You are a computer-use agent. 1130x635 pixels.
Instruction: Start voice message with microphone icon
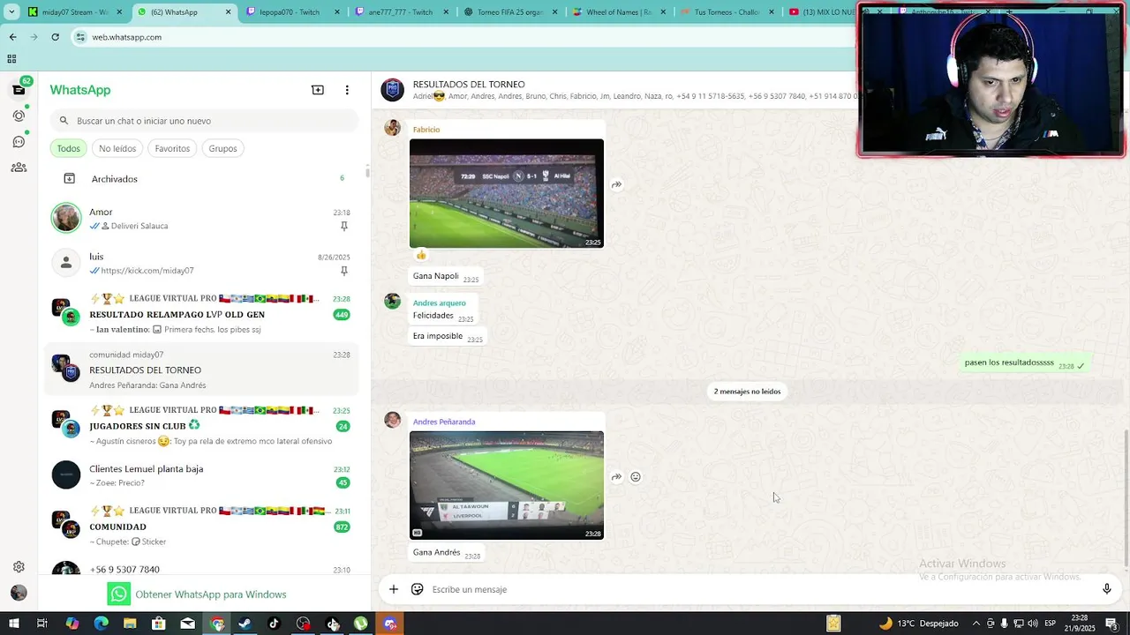pyautogui.click(x=1106, y=589)
